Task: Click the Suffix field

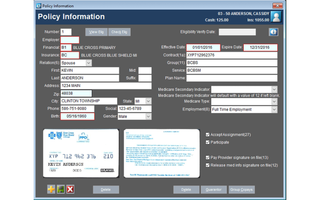Action: coord(145,78)
